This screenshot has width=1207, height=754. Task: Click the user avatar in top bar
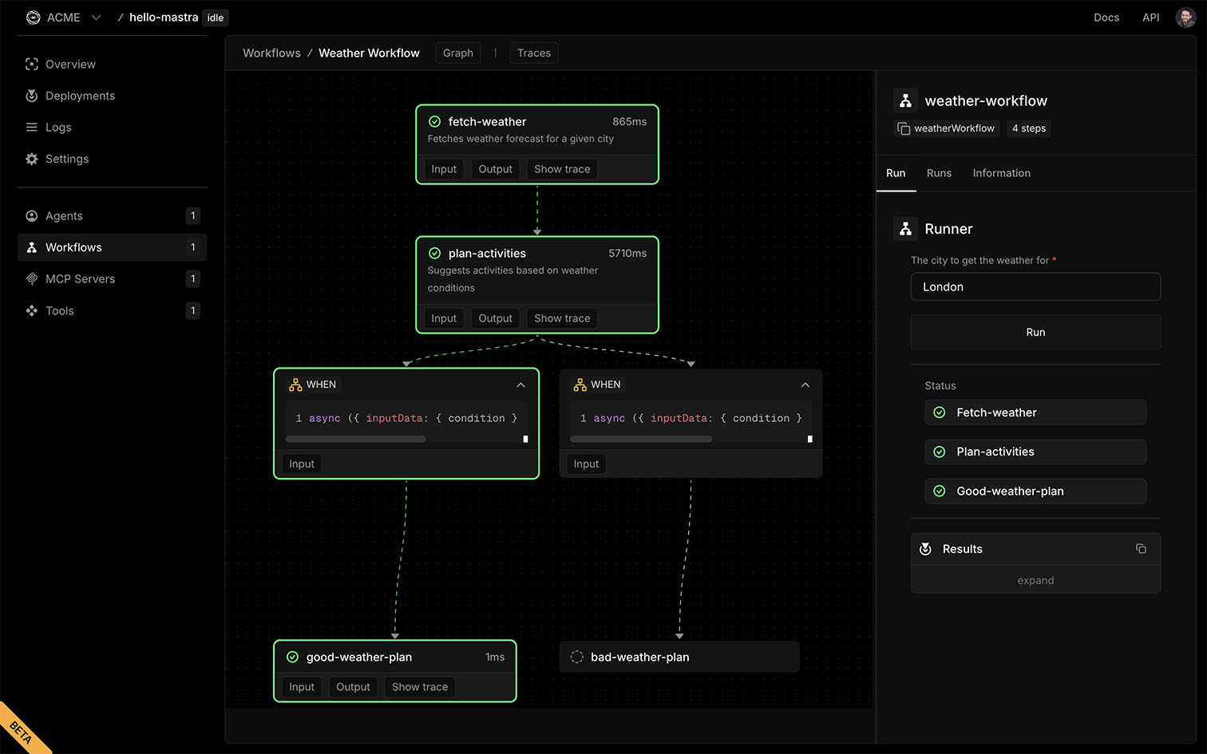point(1185,18)
